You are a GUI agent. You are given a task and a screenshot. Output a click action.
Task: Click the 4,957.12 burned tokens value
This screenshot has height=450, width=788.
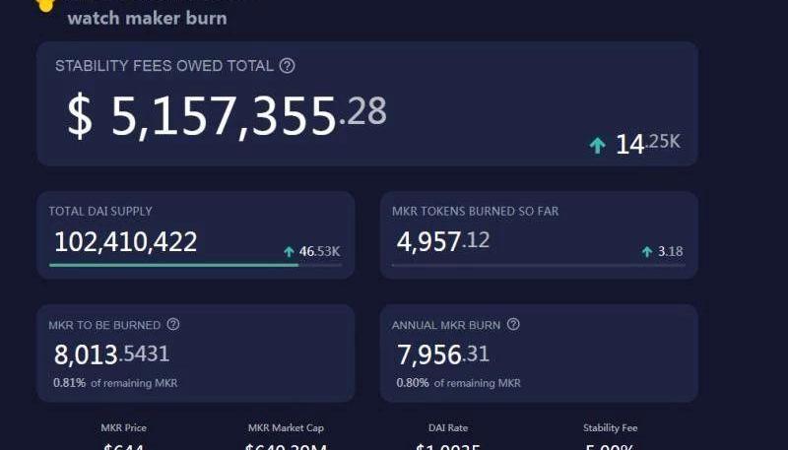click(442, 241)
